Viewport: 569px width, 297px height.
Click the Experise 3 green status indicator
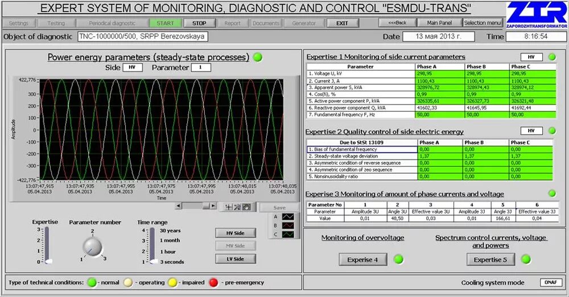552,194
